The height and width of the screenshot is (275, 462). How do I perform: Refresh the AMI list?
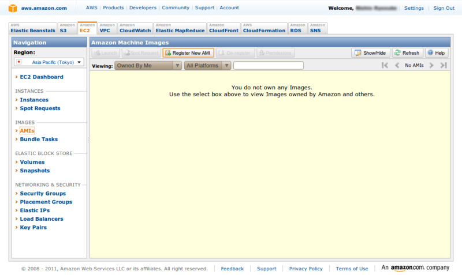[408, 53]
